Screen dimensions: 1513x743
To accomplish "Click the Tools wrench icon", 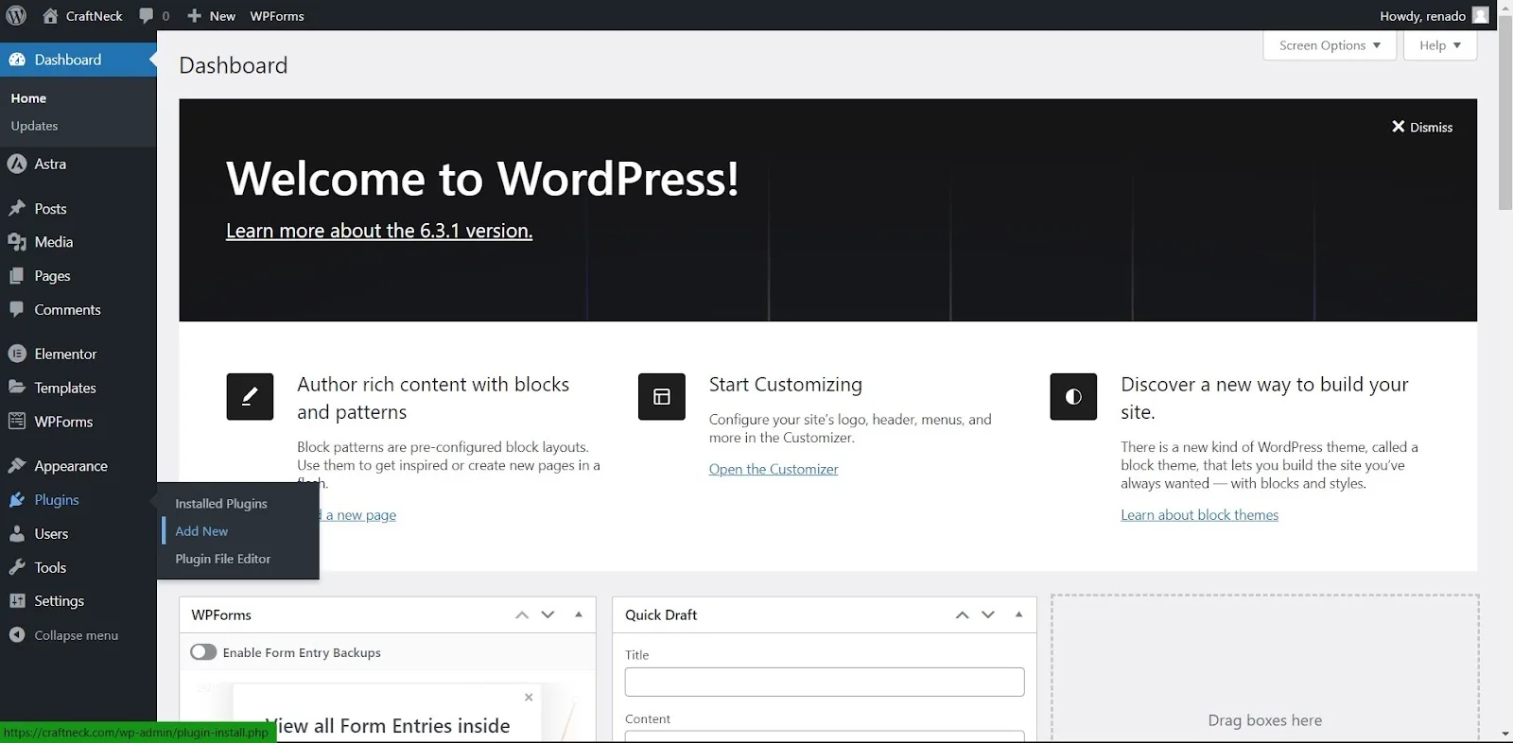I will click(x=17, y=567).
